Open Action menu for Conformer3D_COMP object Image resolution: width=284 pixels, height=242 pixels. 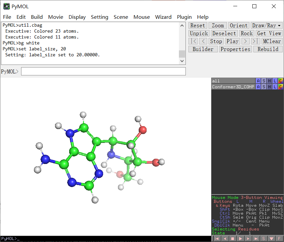click(x=258, y=87)
